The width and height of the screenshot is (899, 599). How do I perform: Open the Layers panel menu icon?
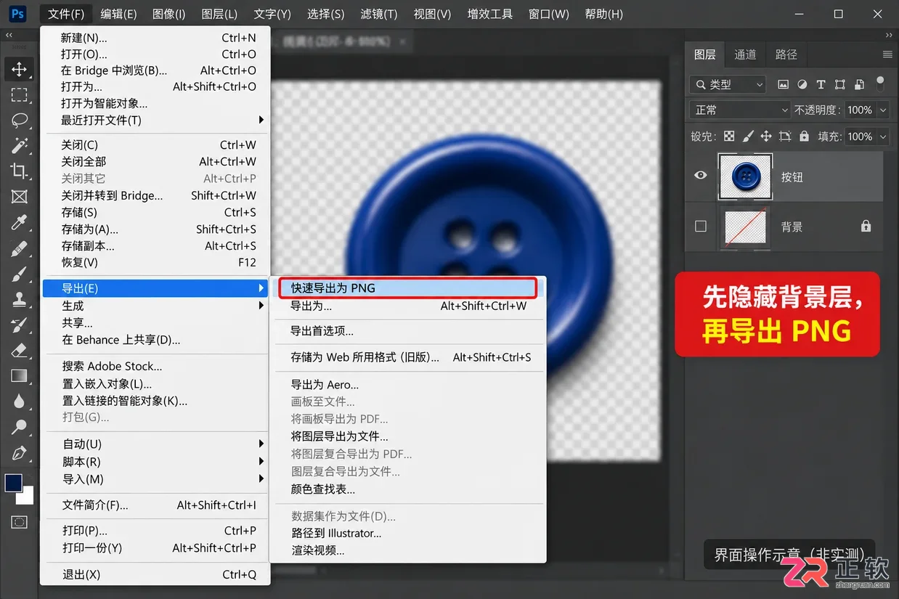(887, 54)
